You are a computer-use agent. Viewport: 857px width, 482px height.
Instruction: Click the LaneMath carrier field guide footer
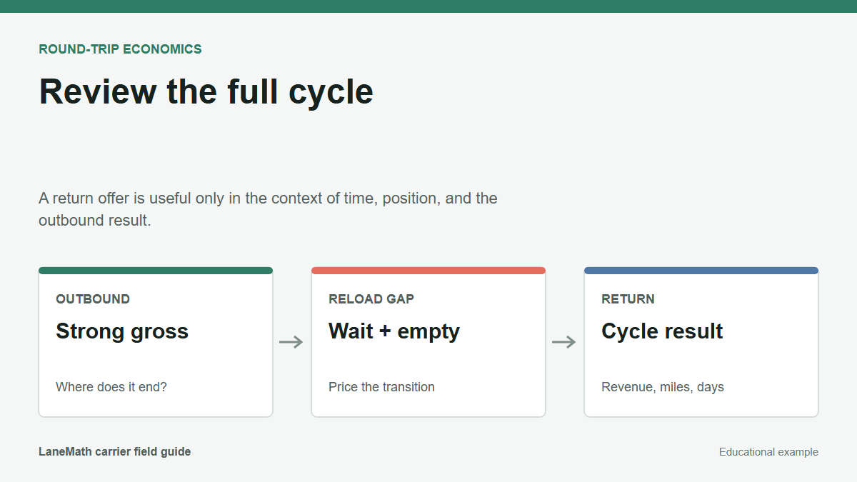(115, 451)
